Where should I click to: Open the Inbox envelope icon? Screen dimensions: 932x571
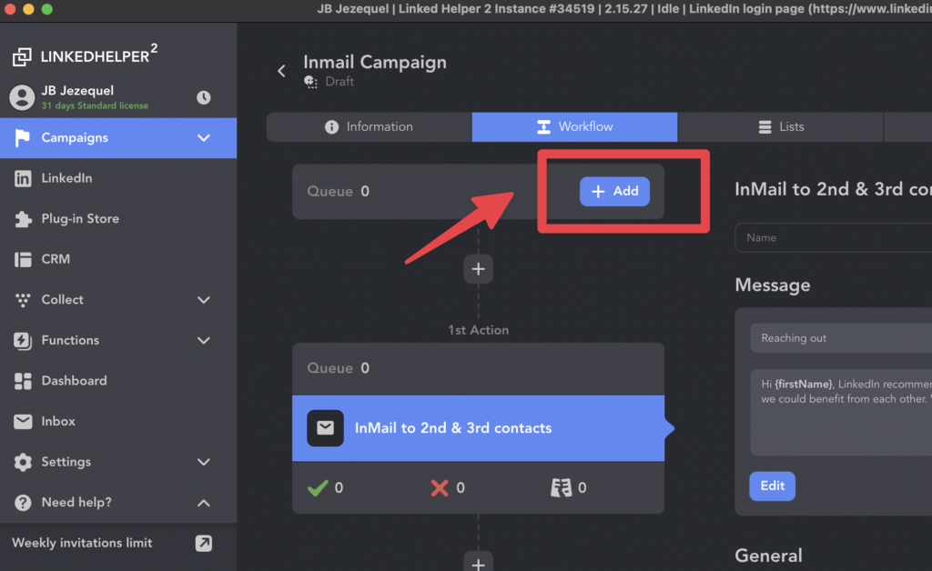(23, 421)
